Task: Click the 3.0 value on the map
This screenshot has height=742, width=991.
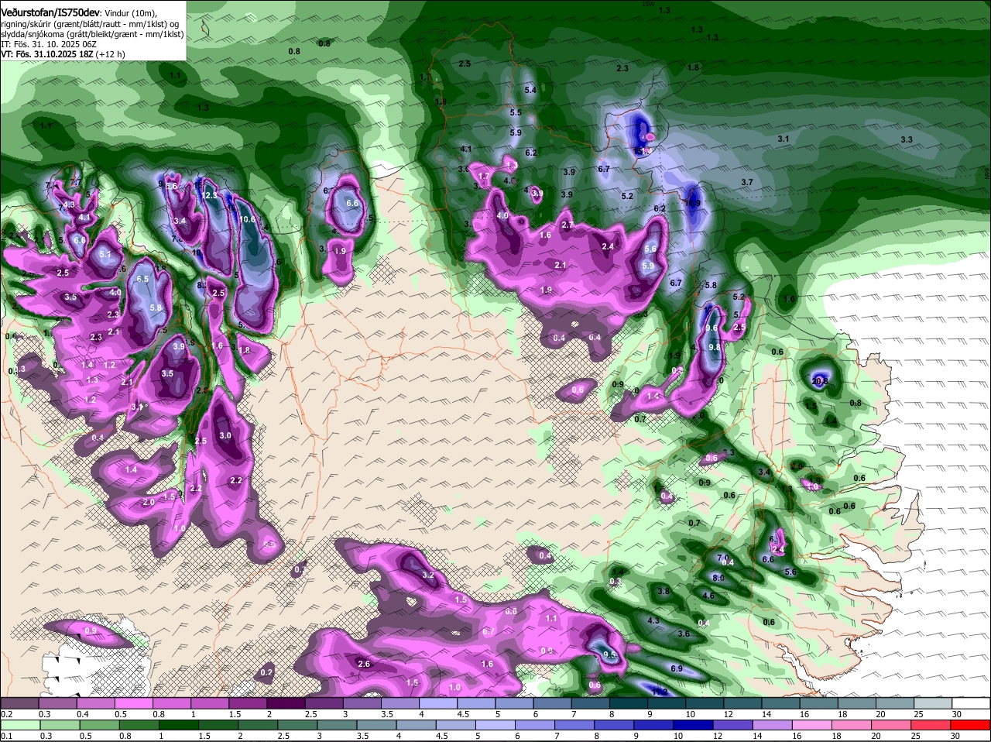Action: pyautogui.click(x=225, y=435)
